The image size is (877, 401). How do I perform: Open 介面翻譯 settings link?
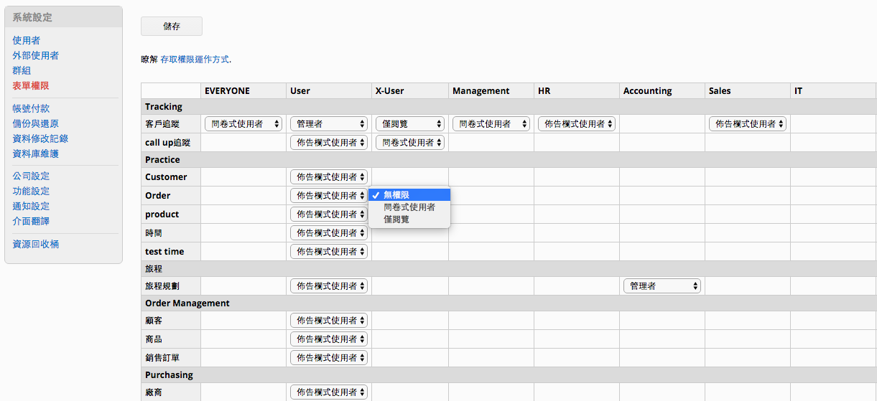pos(31,222)
